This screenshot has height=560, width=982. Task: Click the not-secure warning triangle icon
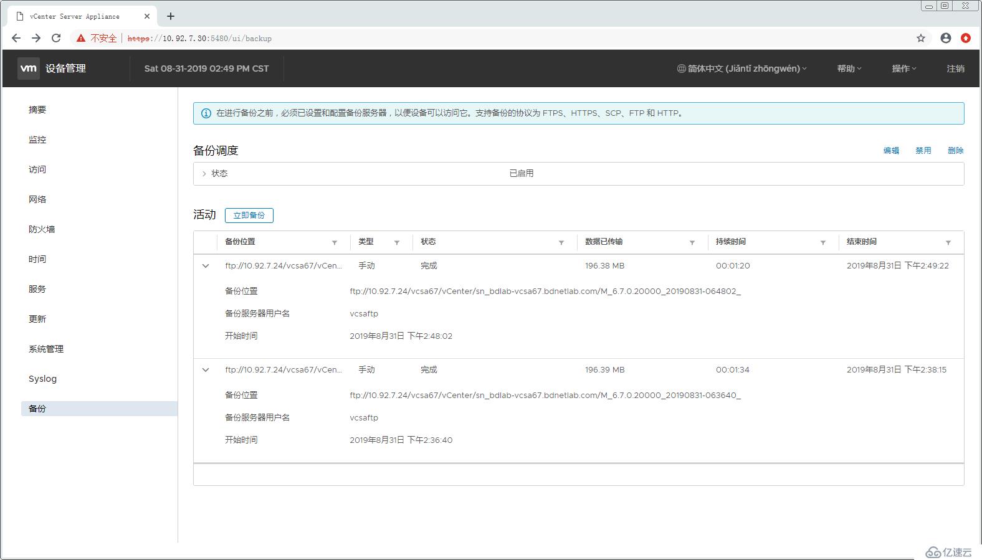tap(81, 38)
